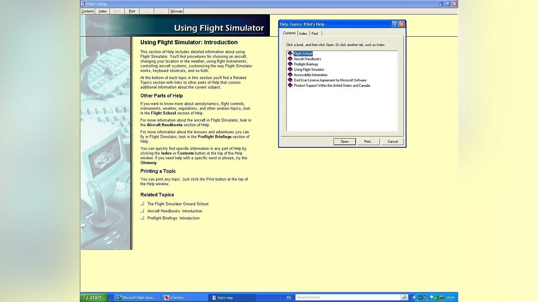This screenshot has width=538, height=302.
Task: Click Pilot's Help taskbar item
Action: 233,298
